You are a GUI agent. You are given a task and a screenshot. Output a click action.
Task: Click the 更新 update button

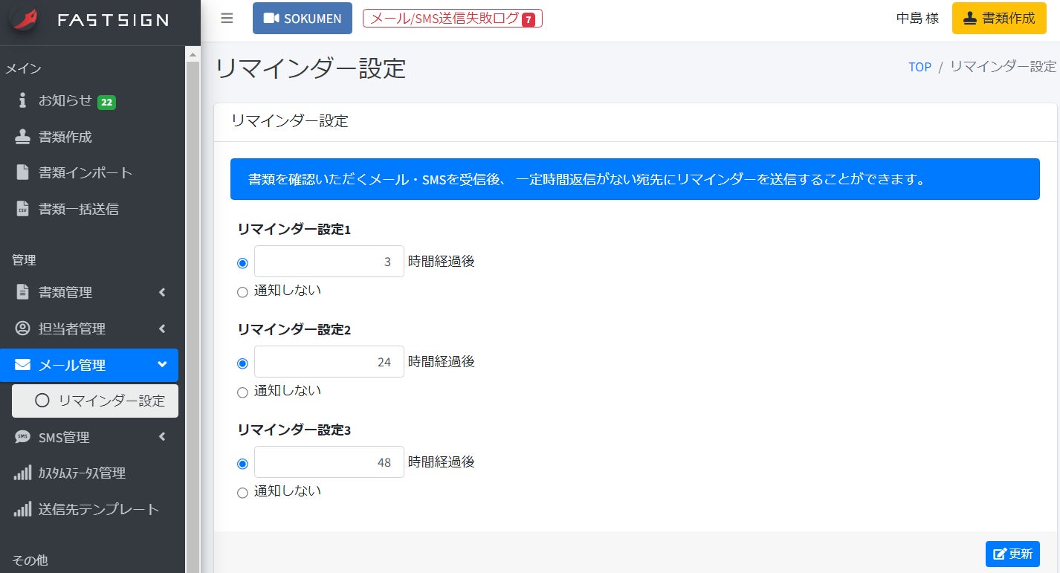pyautogui.click(x=1012, y=554)
